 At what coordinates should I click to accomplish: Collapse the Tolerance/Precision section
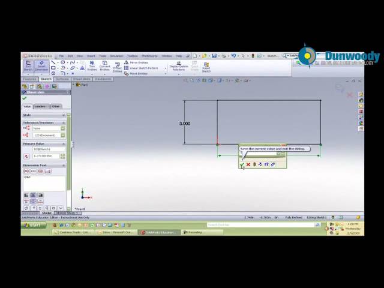point(64,122)
